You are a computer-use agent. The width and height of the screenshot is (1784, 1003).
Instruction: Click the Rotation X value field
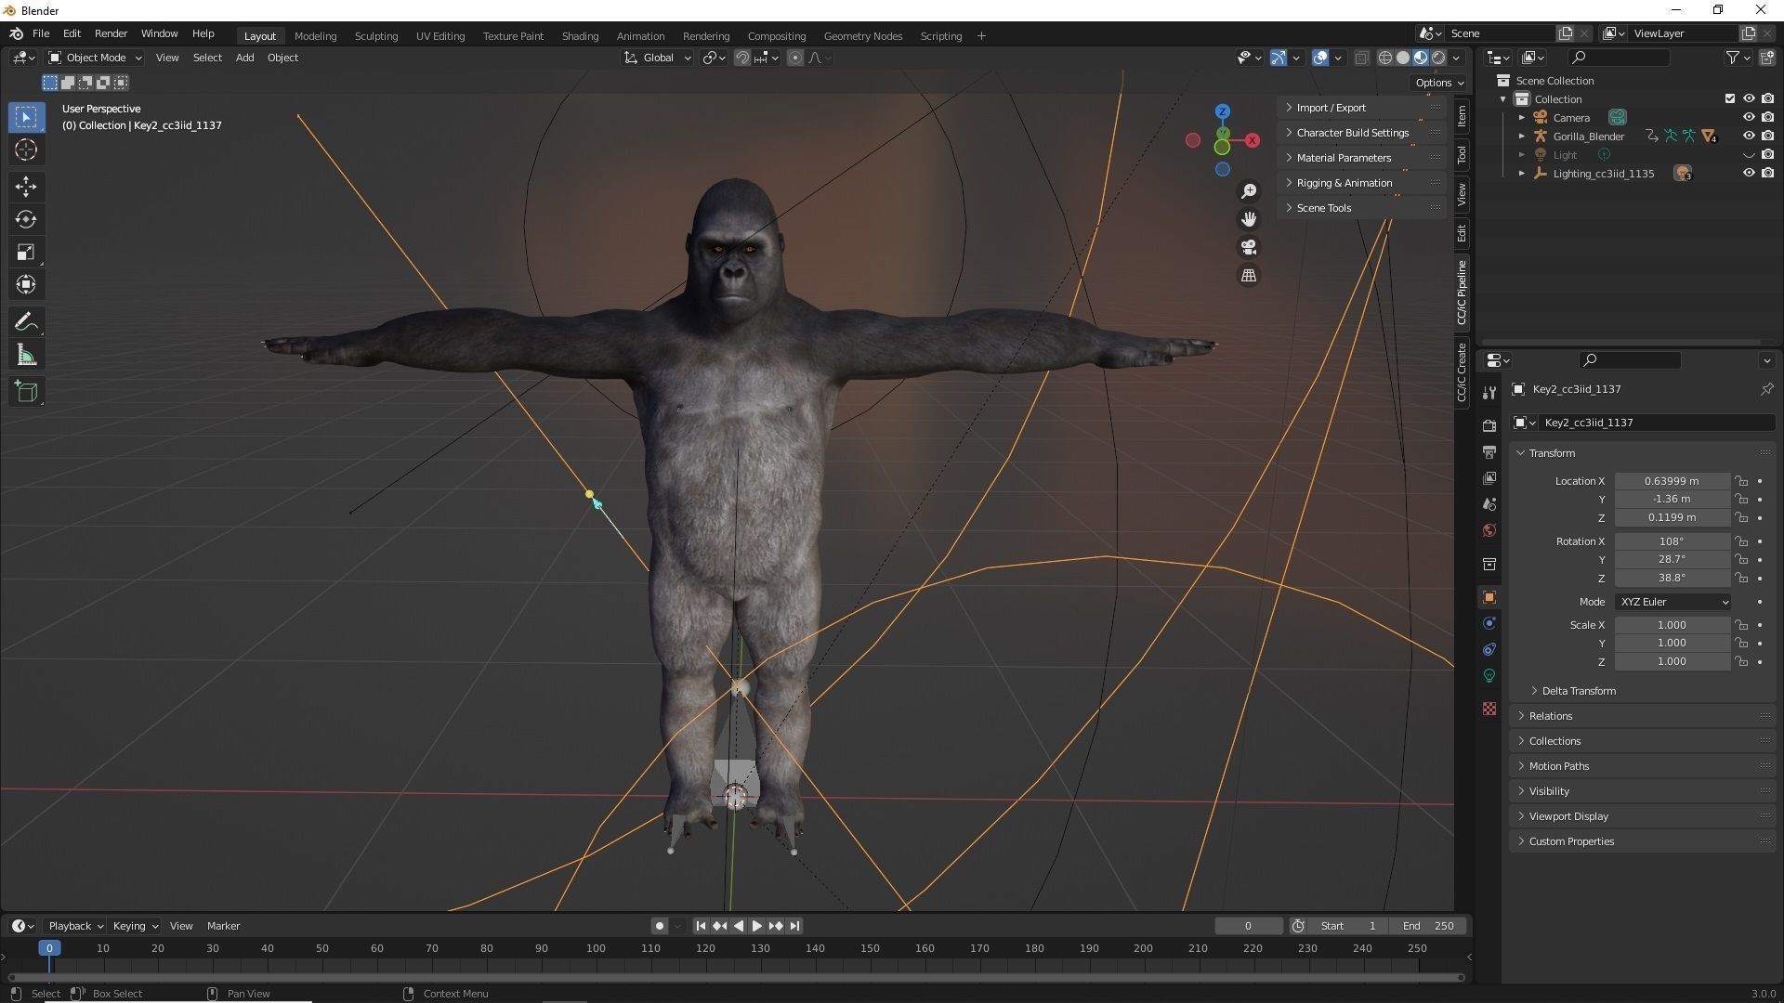pyautogui.click(x=1672, y=541)
